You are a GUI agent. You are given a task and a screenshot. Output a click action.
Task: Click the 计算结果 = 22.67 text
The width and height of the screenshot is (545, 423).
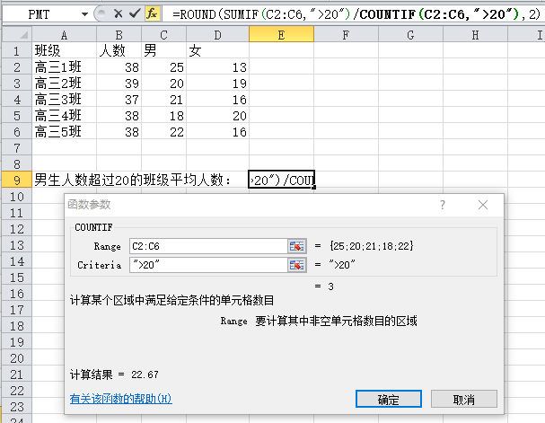pos(114,375)
